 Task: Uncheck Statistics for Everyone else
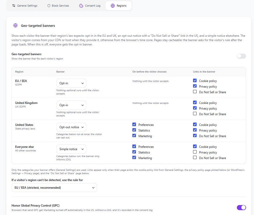click(134, 152)
